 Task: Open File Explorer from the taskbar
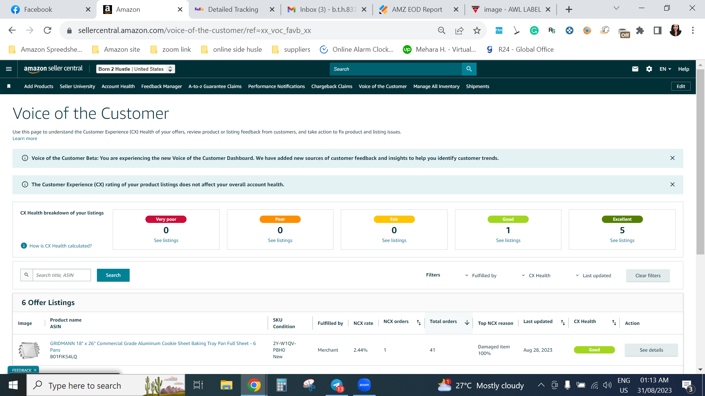click(227, 385)
